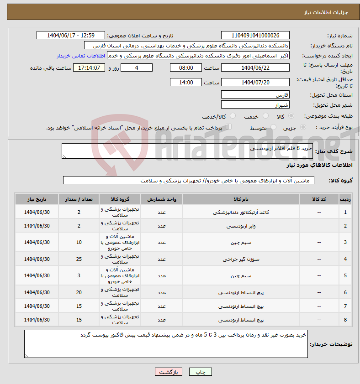Click the تعداد / مقدار column header
360x384 pixels.
pyautogui.click(x=79, y=199)
